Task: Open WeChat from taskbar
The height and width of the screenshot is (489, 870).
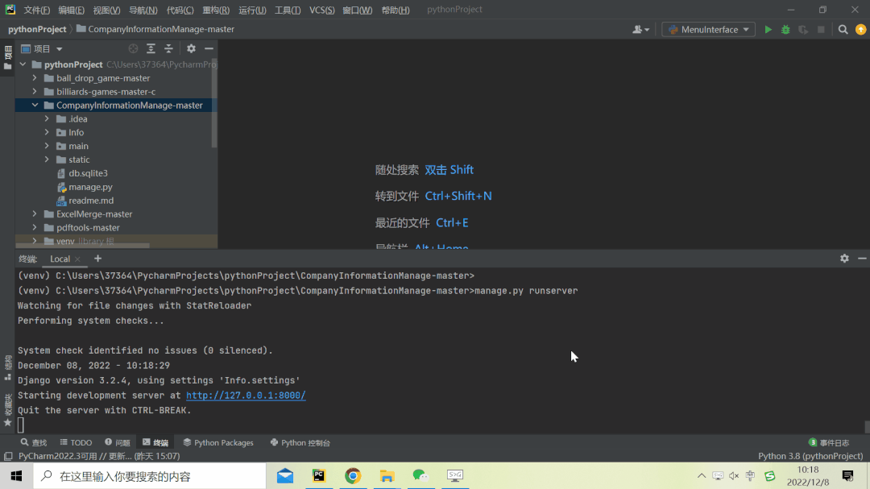Action: coord(420,475)
